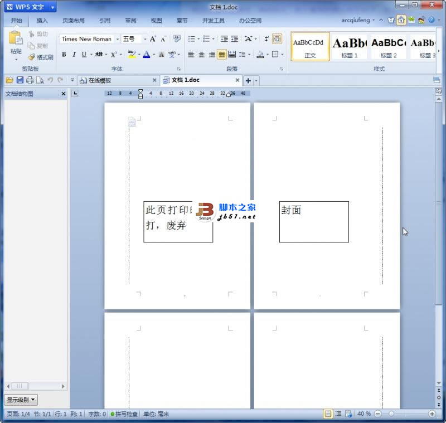Click the Save icon in quick access toolbar
The image size is (446, 423).
(21, 80)
